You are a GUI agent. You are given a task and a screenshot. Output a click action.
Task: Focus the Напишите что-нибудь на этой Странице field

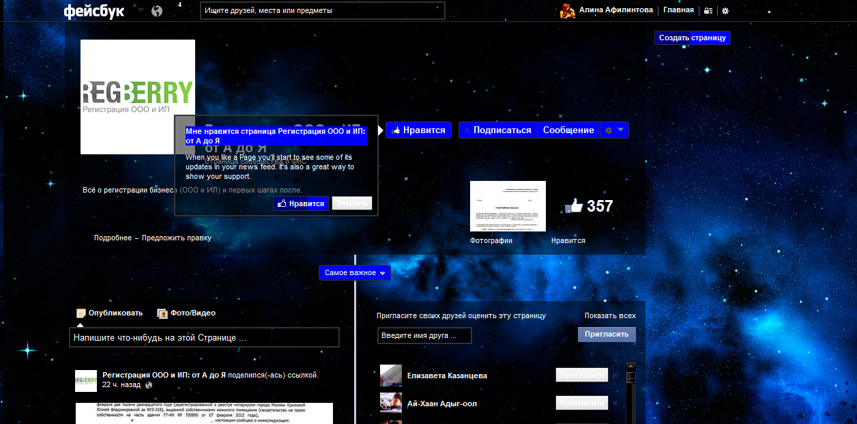tap(205, 337)
